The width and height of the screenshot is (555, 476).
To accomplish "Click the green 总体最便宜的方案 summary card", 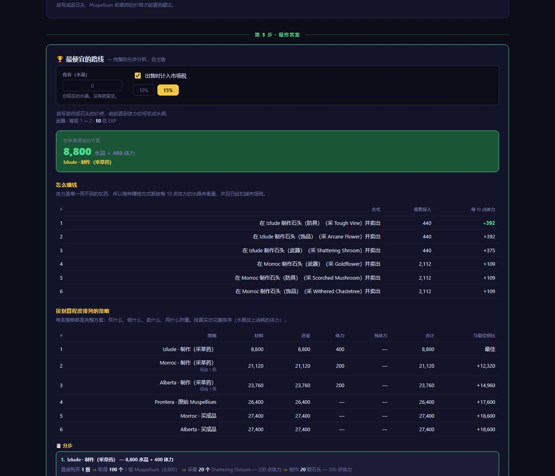I will (277, 151).
